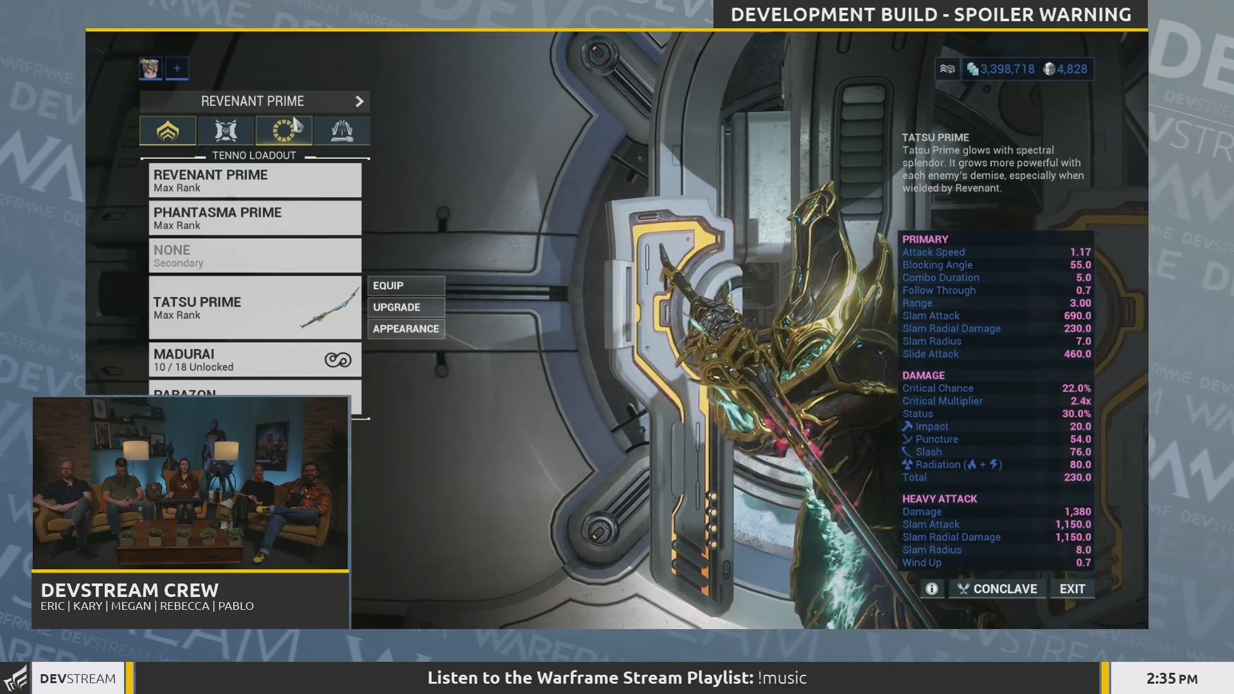Select the archwing/vehicles tab icon

tap(341, 131)
